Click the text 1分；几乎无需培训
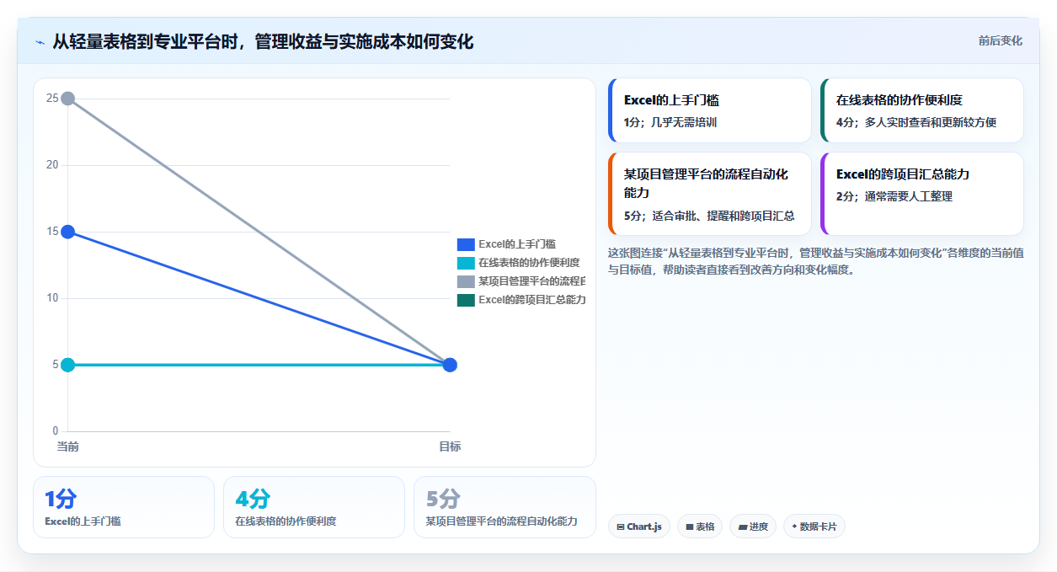1057x572 pixels. [x=670, y=122]
